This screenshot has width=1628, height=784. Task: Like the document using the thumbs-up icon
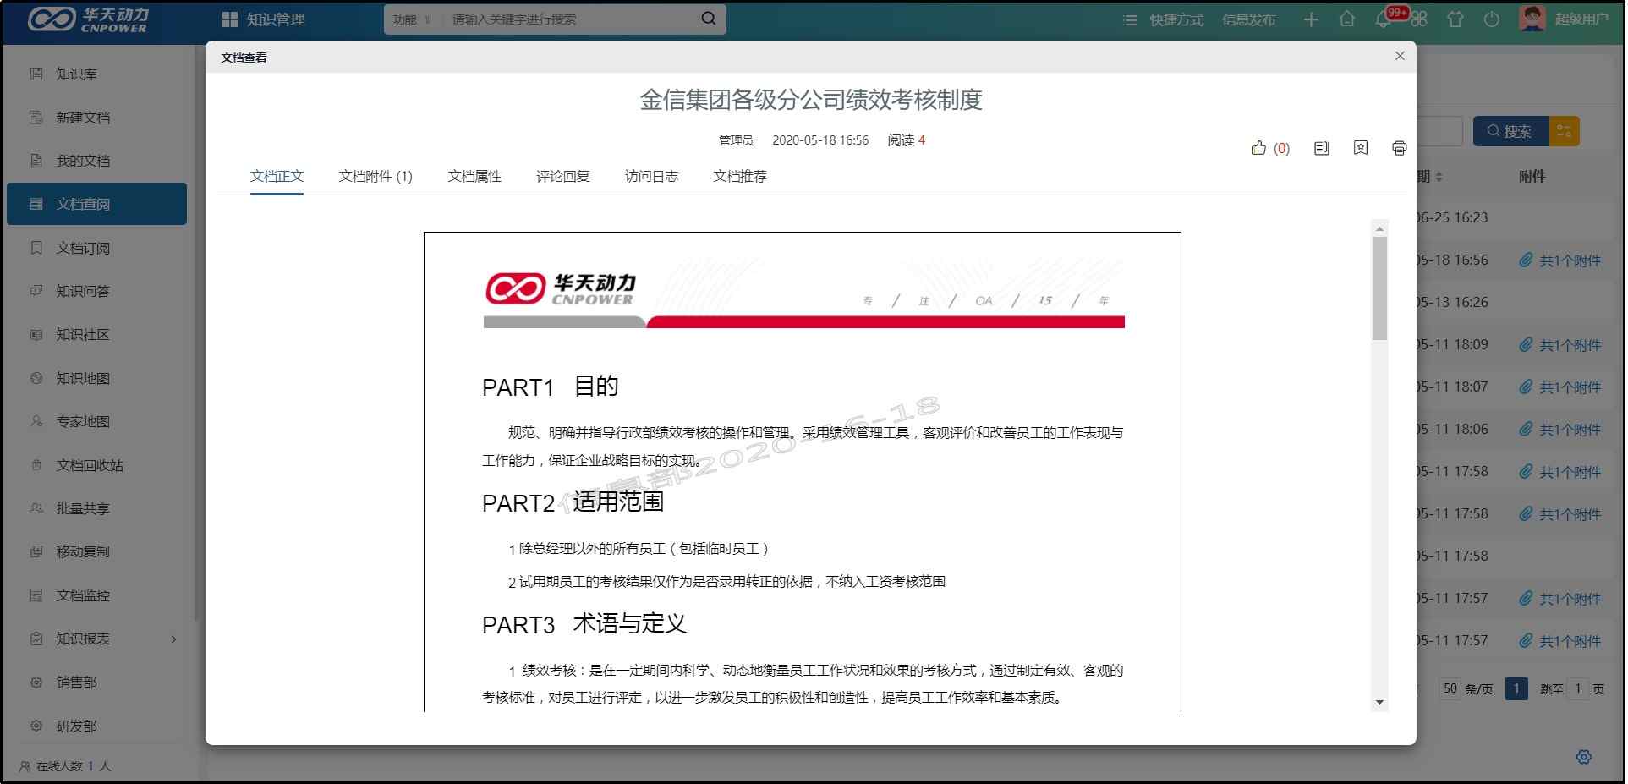pos(1260,148)
